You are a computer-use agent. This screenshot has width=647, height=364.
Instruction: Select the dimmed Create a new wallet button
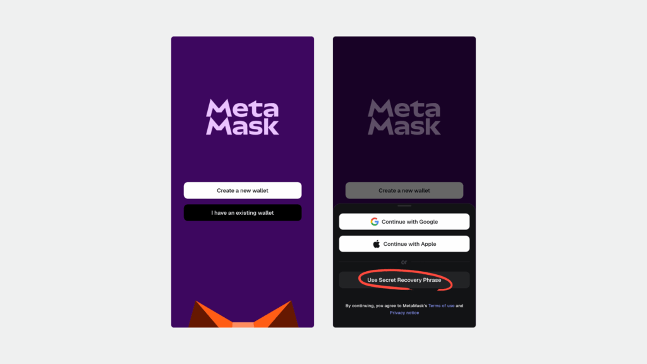click(404, 190)
